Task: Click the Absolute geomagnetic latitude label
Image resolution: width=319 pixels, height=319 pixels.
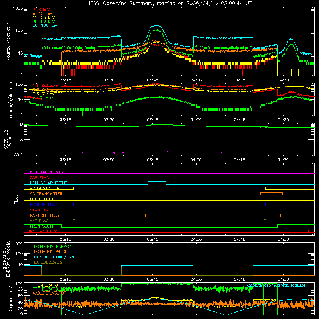Action: click(x=276, y=286)
